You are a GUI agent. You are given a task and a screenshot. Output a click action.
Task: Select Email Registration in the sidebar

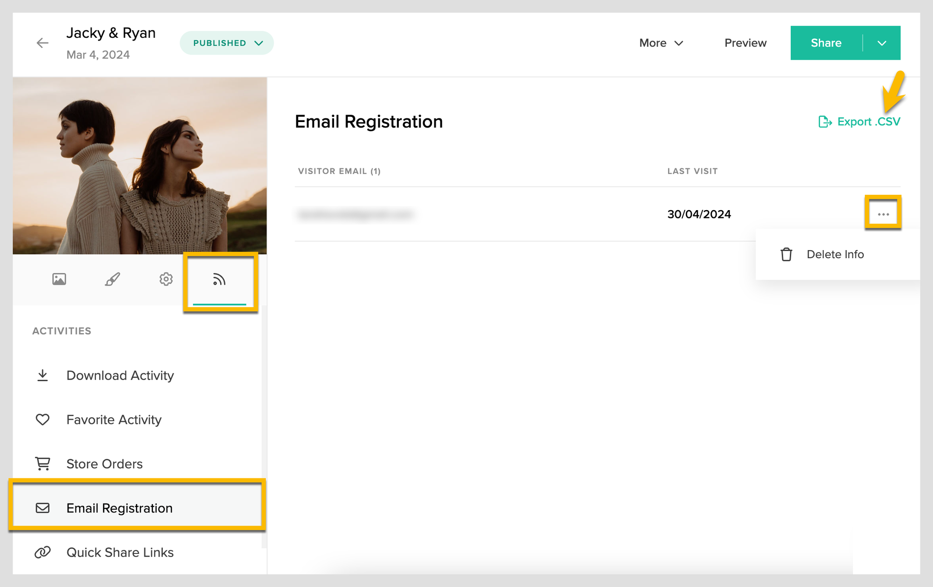119,508
